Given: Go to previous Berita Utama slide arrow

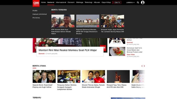Looking at the screenshot, I should 142,66.
